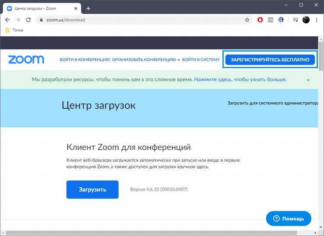
Task: Click the padlock site info icon
Action: tap(41, 20)
